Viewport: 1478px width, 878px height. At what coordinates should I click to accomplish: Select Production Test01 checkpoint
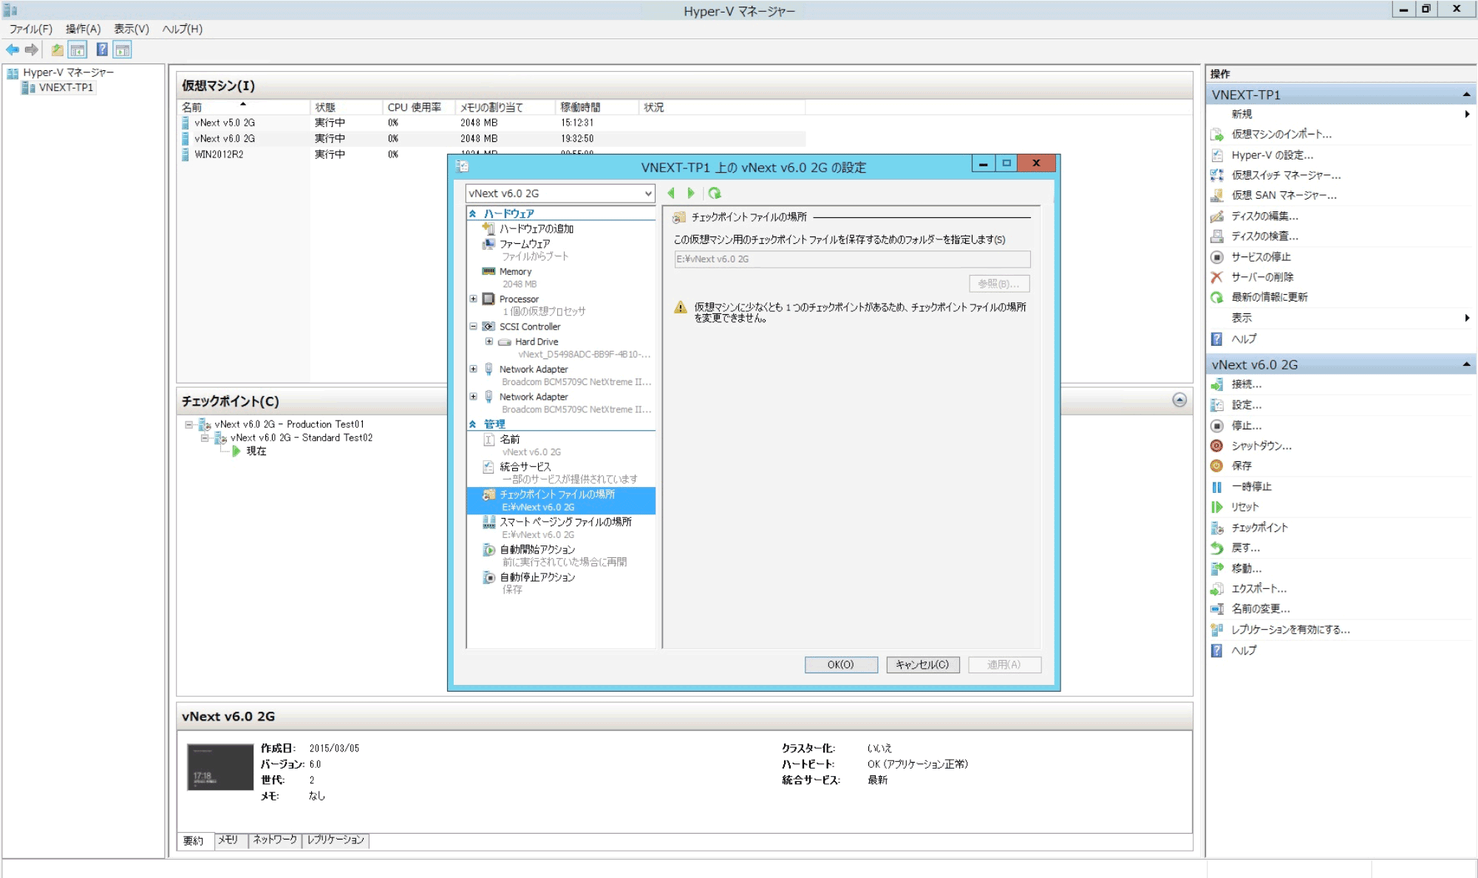pos(289,424)
